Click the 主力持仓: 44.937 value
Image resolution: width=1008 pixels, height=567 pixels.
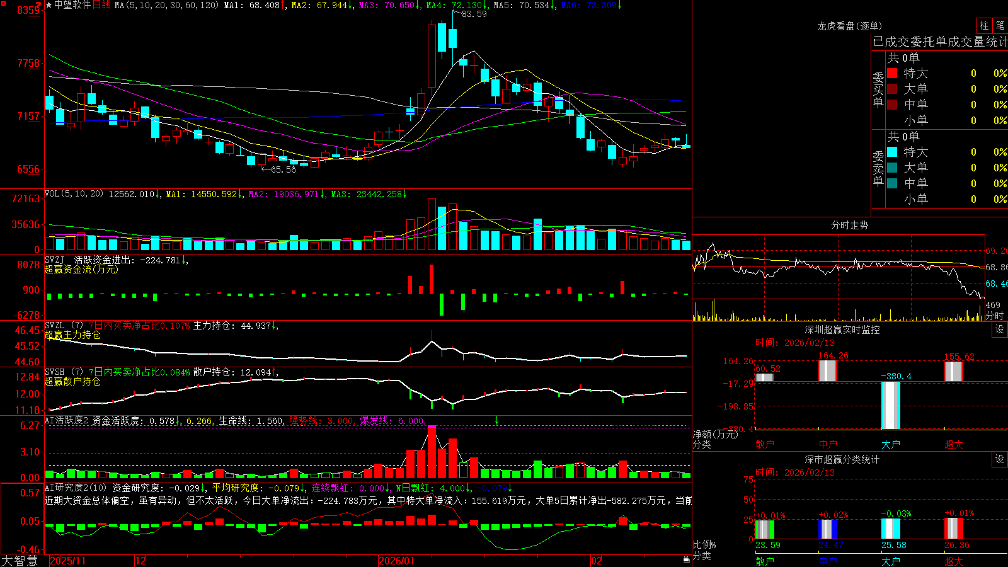tap(232, 326)
